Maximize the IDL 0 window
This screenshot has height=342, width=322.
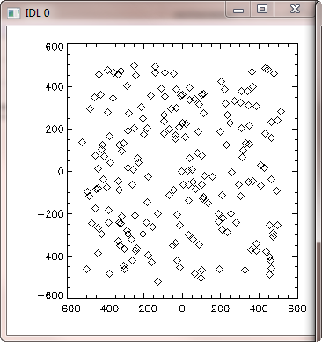(262, 10)
